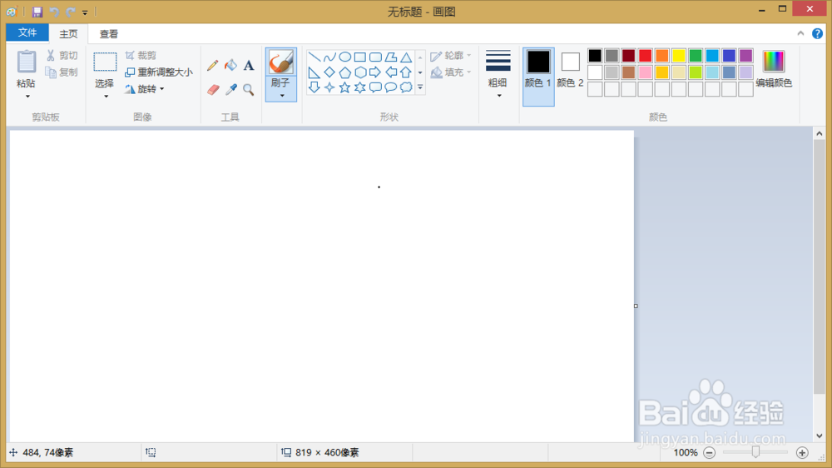Open the 文件 file menu

pyautogui.click(x=27, y=32)
